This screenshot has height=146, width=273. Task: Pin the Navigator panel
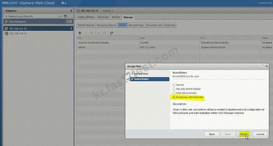click(x=71, y=11)
